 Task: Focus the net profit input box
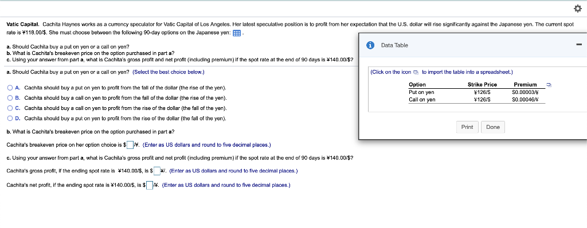click(x=150, y=185)
